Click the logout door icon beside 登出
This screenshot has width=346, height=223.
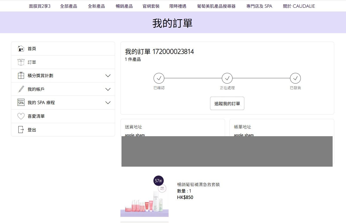[21, 130]
